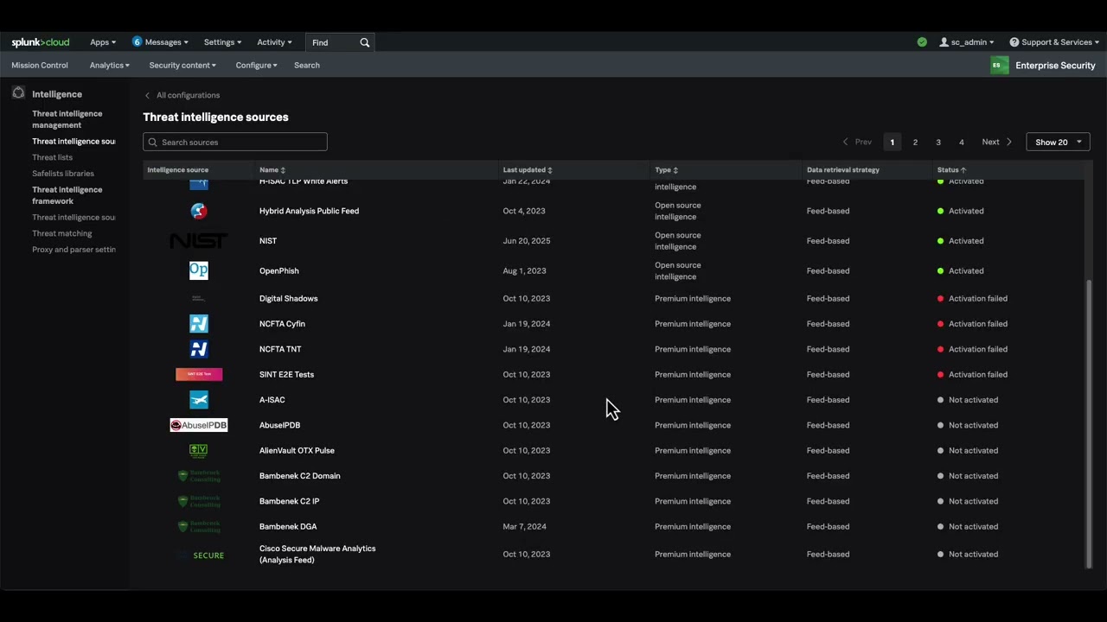Open Mission Control tab
1107x622 pixels.
tap(40, 66)
